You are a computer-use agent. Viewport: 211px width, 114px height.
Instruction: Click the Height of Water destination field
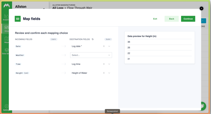[x=91, y=73]
